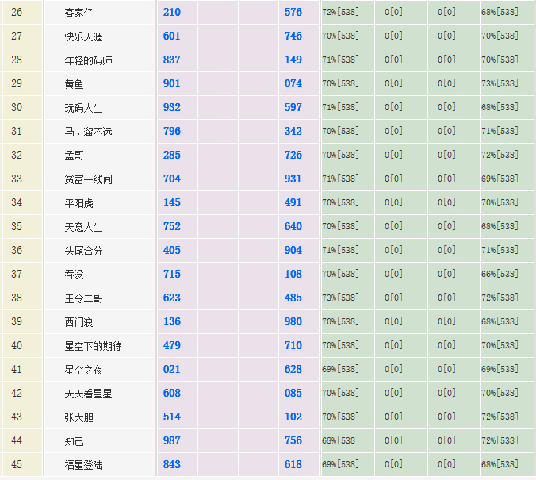Click 73%[538] in the 王令二哥 row

[x=340, y=298]
